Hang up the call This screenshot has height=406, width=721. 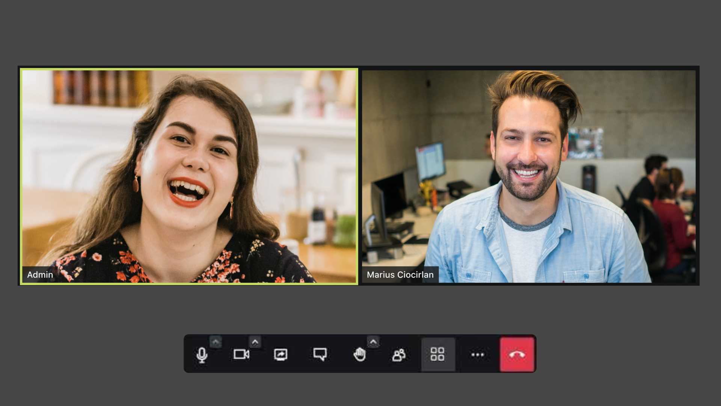tap(517, 354)
